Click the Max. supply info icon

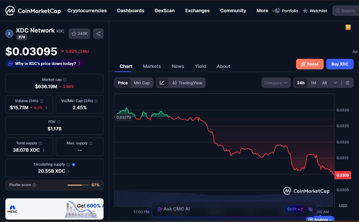click(x=91, y=143)
